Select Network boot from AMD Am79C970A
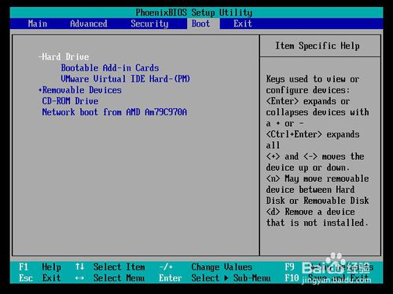 click(x=115, y=112)
